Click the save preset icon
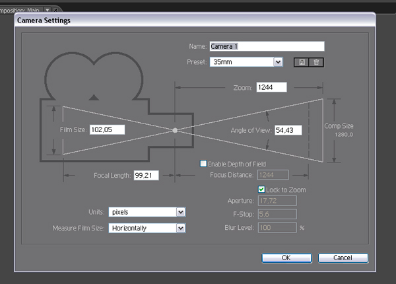Viewport: 396px width, 284px height. [x=302, y=62]
